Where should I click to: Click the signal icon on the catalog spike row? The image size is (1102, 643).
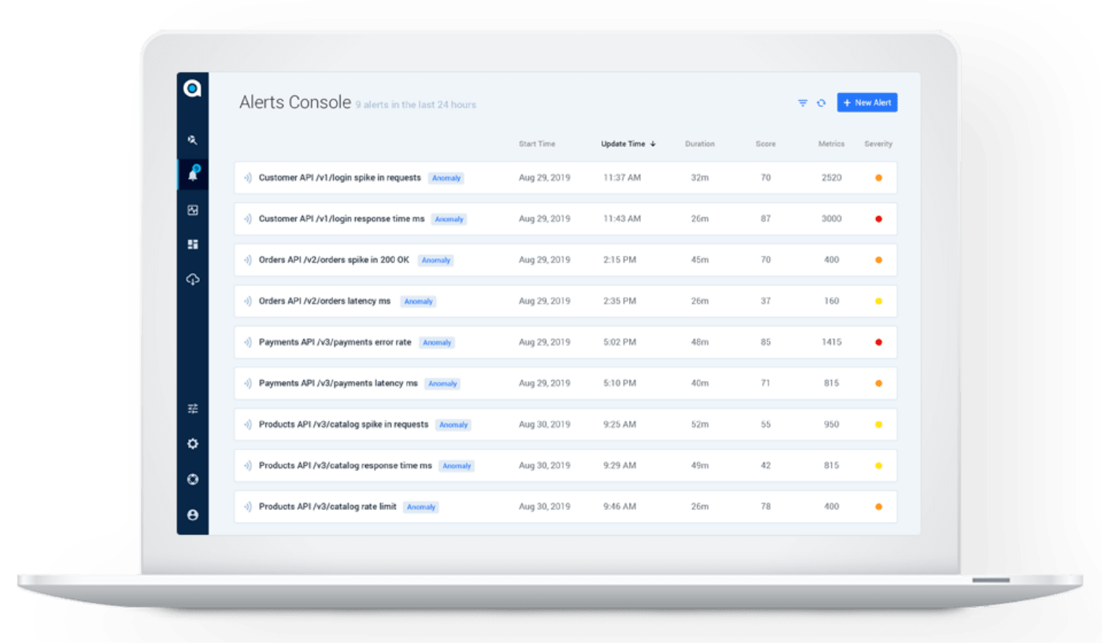(248, 424)
